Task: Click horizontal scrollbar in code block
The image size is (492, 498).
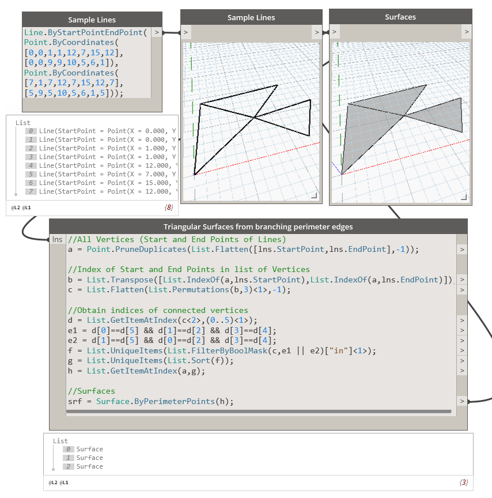Action: pos(259,412)
